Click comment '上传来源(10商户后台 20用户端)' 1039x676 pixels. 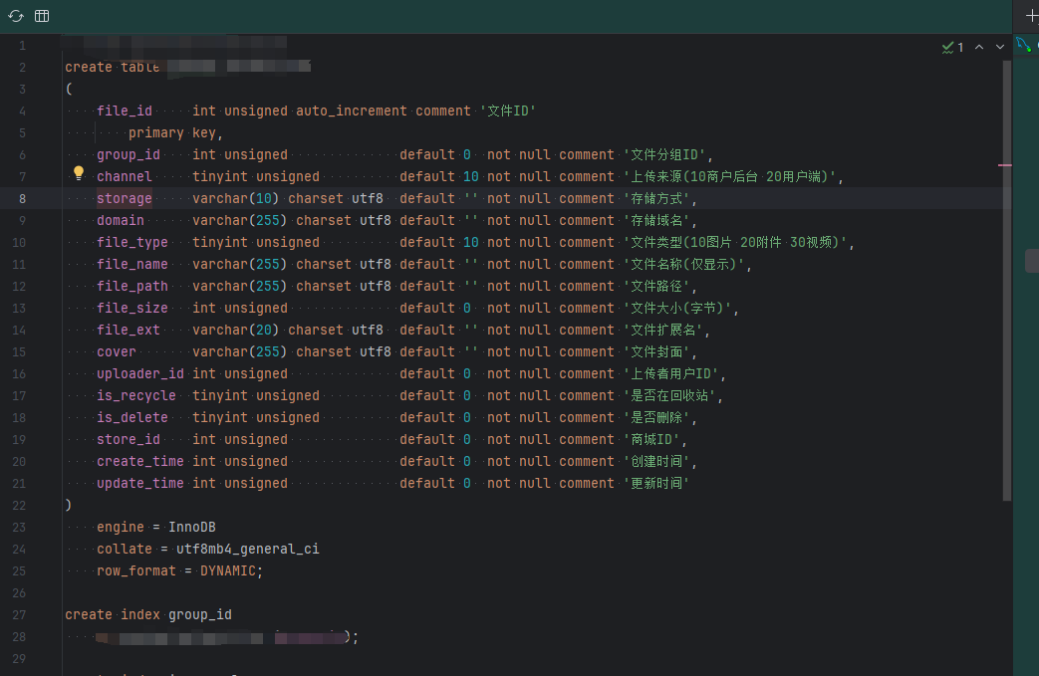tap(730, 177)
